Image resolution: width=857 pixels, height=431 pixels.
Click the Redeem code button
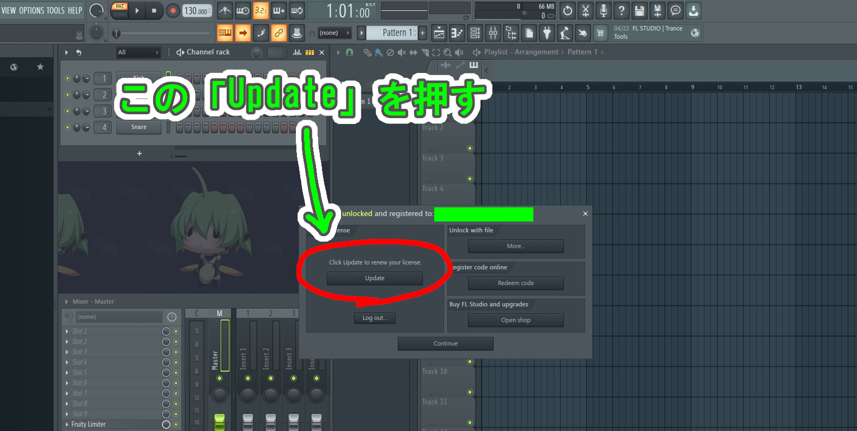coord(516,283)
